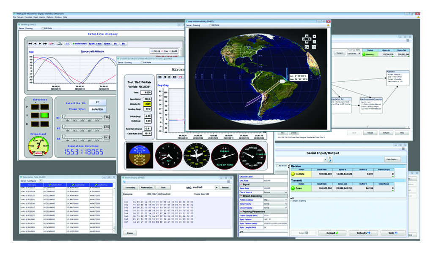Click waveform icon in Aircraft chart toolbar

tap(181, 77)
